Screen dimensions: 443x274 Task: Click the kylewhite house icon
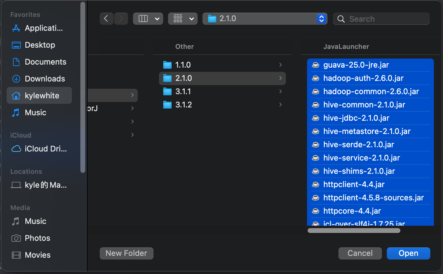[16, 96]
